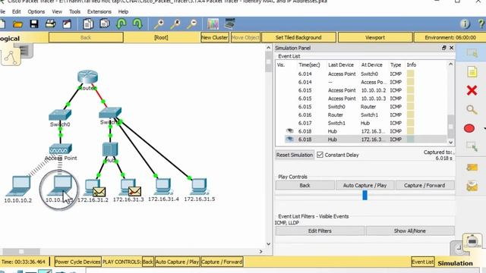This screenshot has width=486, height=273.
Task: Open the Options menu
Action: [36, 11]
